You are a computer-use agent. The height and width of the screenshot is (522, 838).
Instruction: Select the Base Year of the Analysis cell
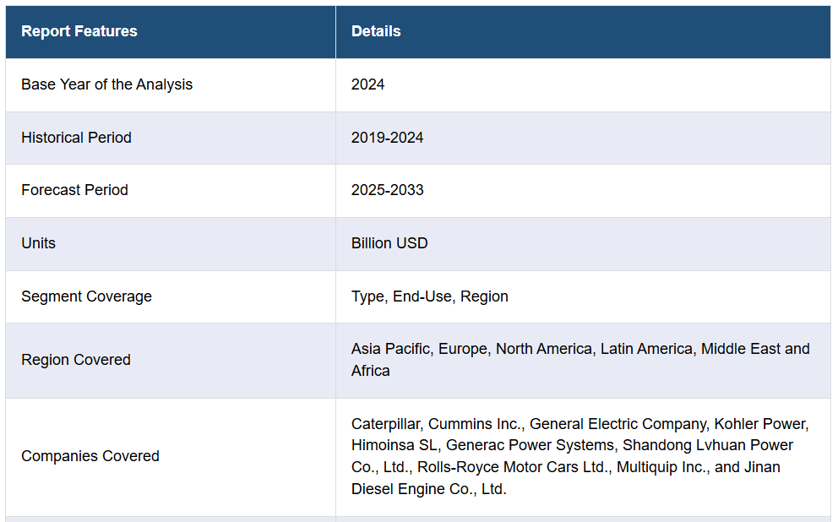[171, 85]
